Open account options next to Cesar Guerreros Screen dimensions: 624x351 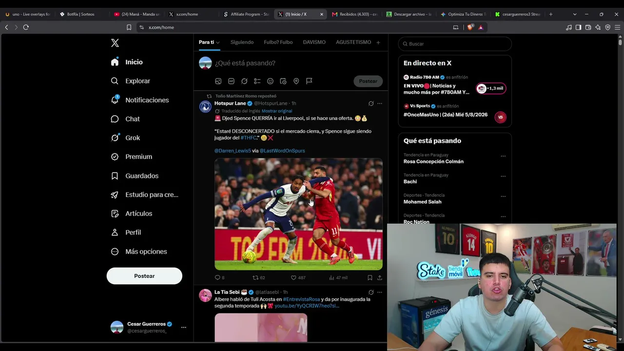184,327
